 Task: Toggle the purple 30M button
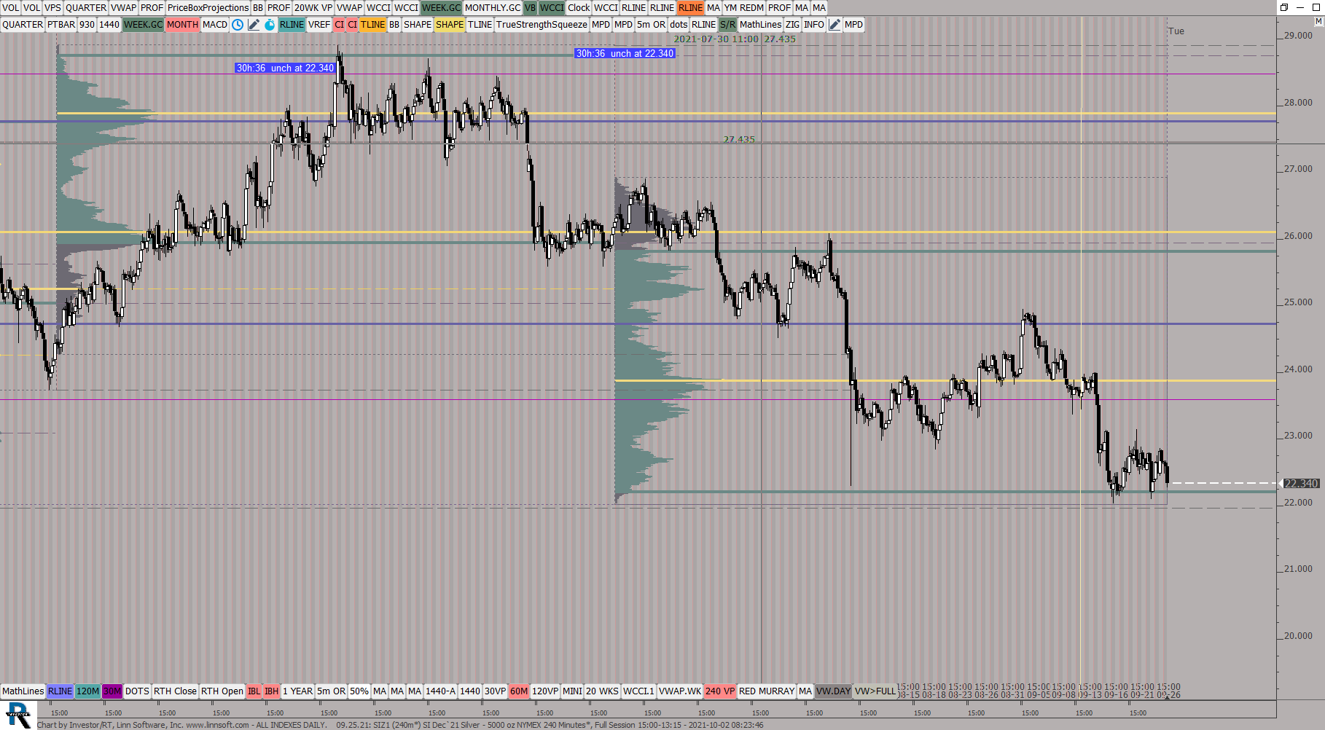tap(112, 691)
